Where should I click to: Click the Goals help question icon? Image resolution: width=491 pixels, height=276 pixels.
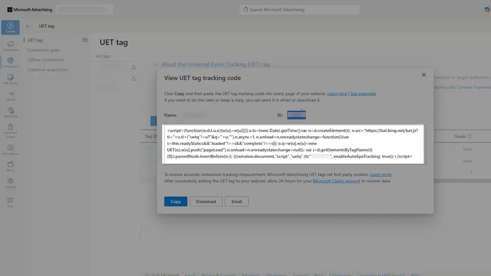(x=470, y=136)
